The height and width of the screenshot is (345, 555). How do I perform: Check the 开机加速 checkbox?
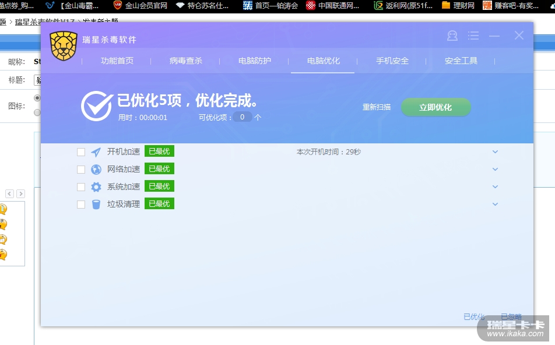tap(81, 152)
